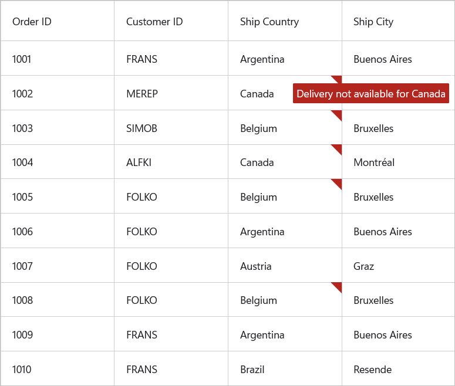Click the order ID 1001 cell
The height and width of the screenshot is (386, 455).
22,59
